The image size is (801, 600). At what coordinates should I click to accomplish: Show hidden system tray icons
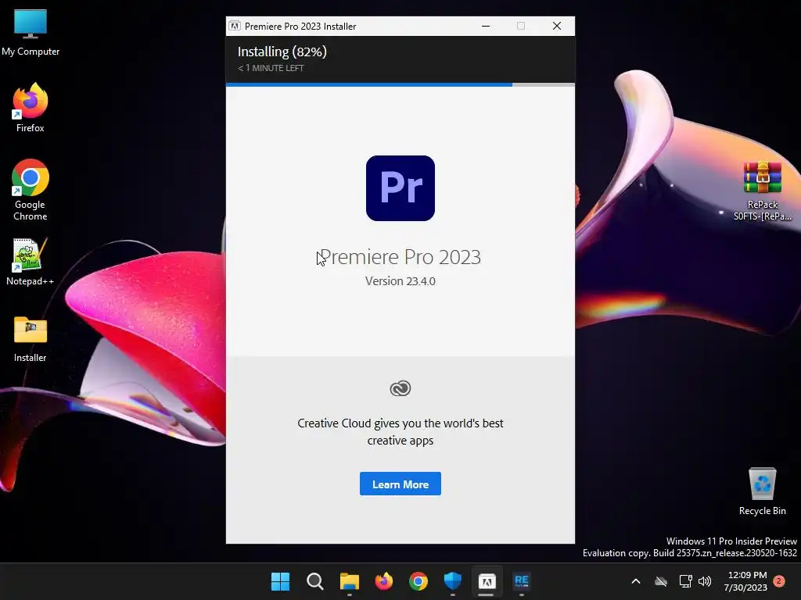[636, 581]
